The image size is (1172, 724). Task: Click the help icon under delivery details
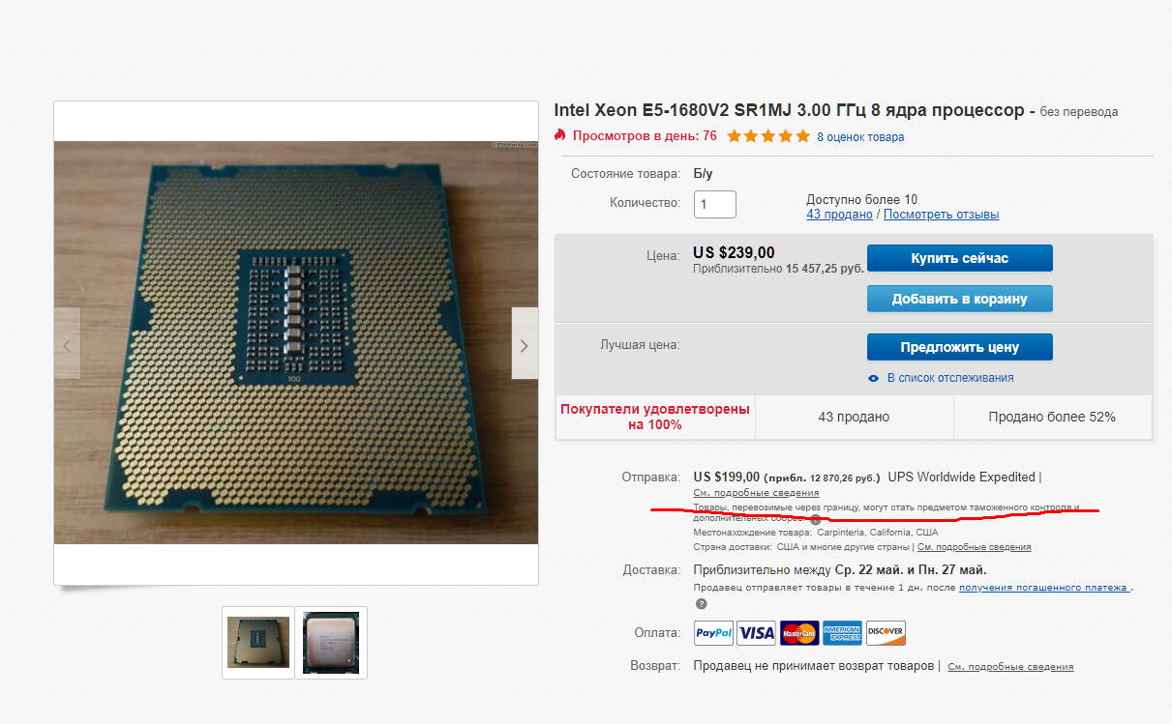tap(701, 604)
